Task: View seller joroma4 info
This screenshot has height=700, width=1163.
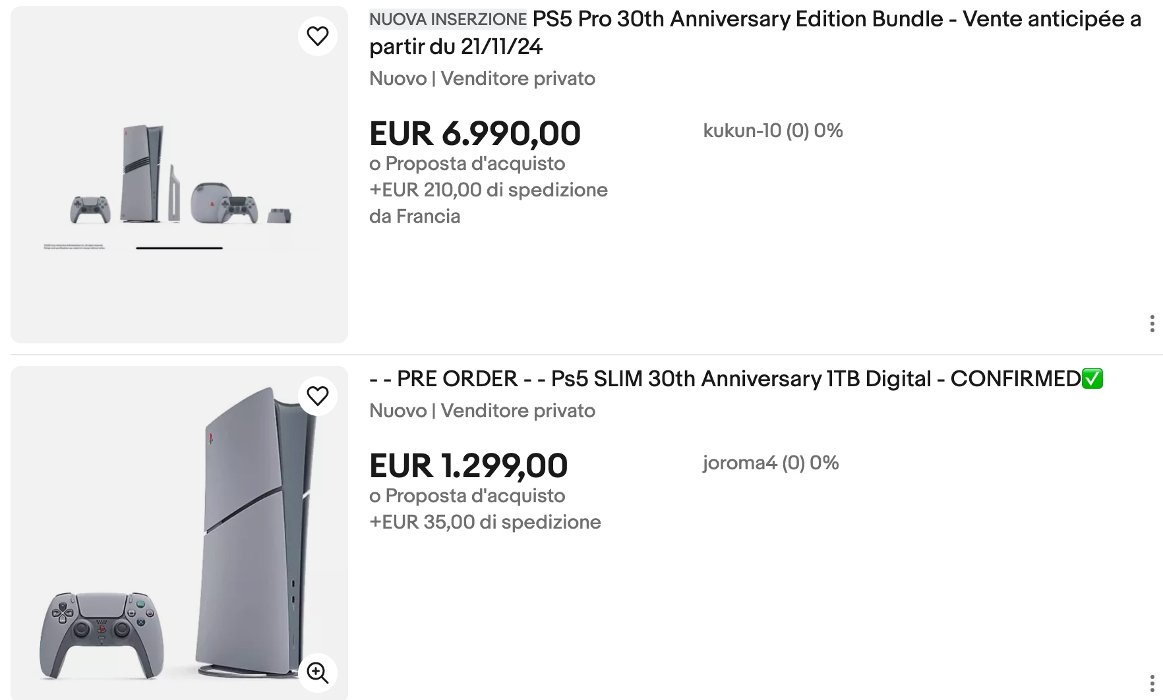Action: click(x=770, y=463)
